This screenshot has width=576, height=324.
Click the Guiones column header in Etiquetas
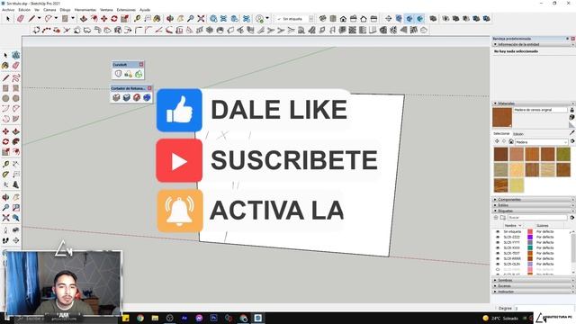[543, 226]
